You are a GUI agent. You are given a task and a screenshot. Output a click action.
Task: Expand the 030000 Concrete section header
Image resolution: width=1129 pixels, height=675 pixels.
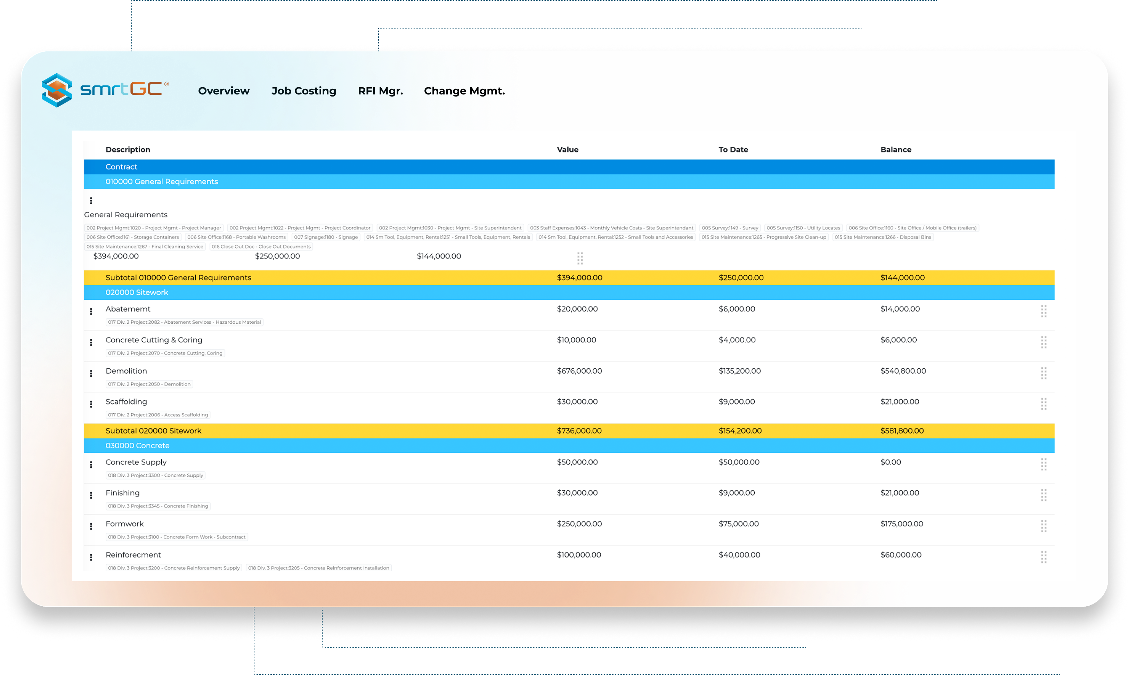coord(137,446)
